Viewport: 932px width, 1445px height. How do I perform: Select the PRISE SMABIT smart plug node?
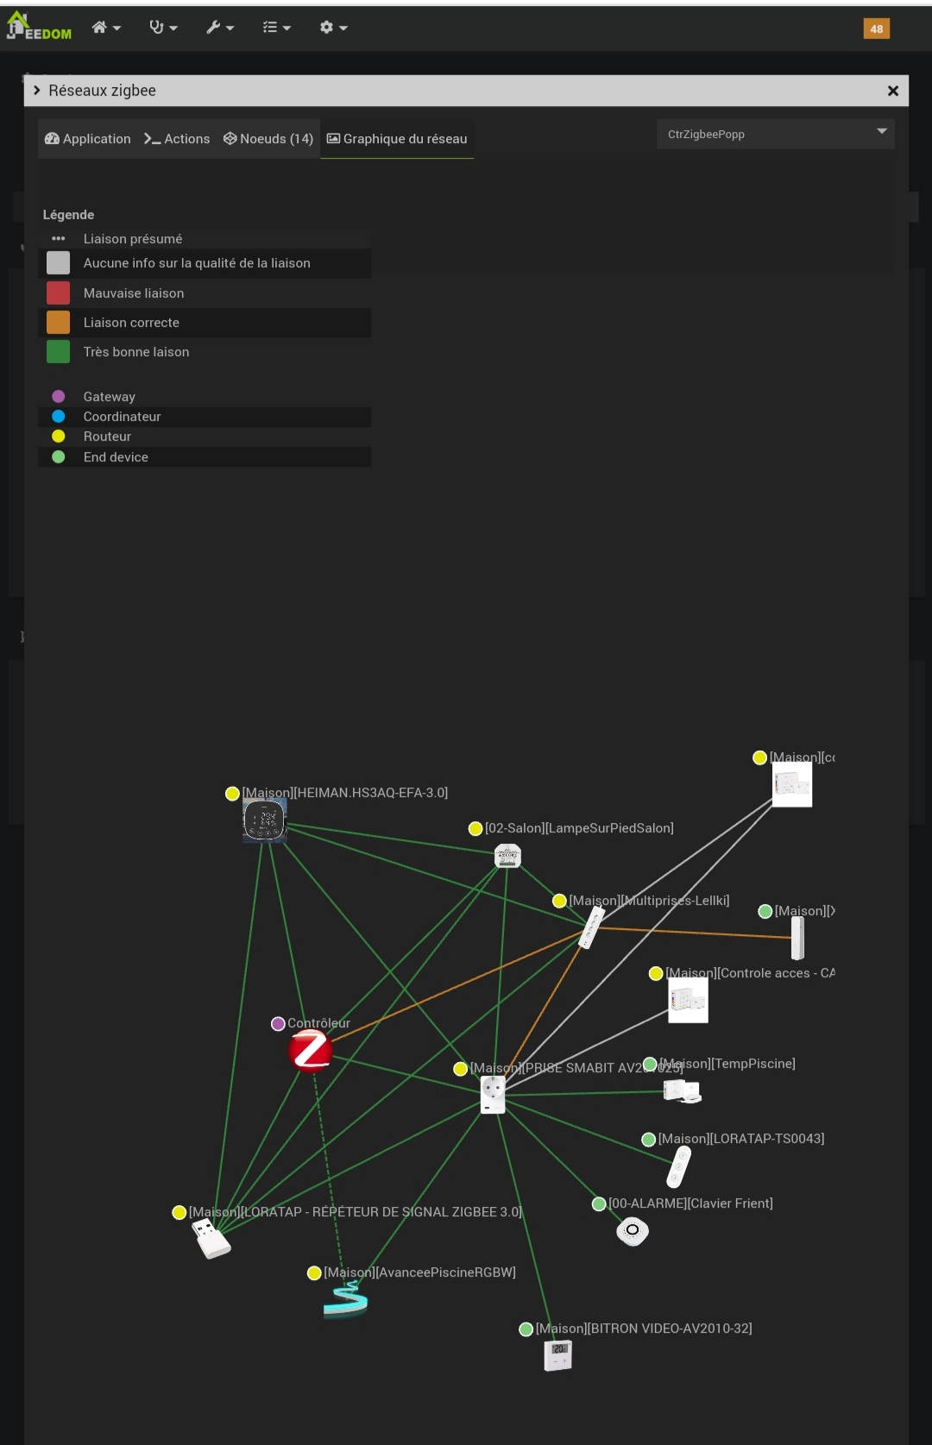(x=493, y=1095)
